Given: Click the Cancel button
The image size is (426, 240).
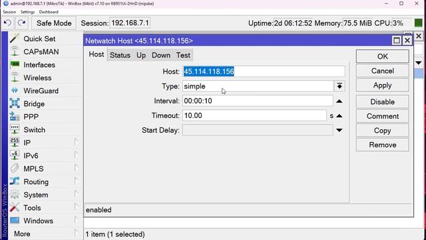Looking at the screenshot, I should click(x=382, y=71).
